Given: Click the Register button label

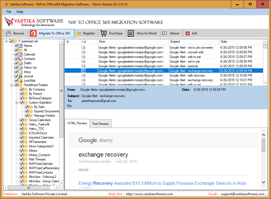Looking at the screenshot, I should [89, 33].
